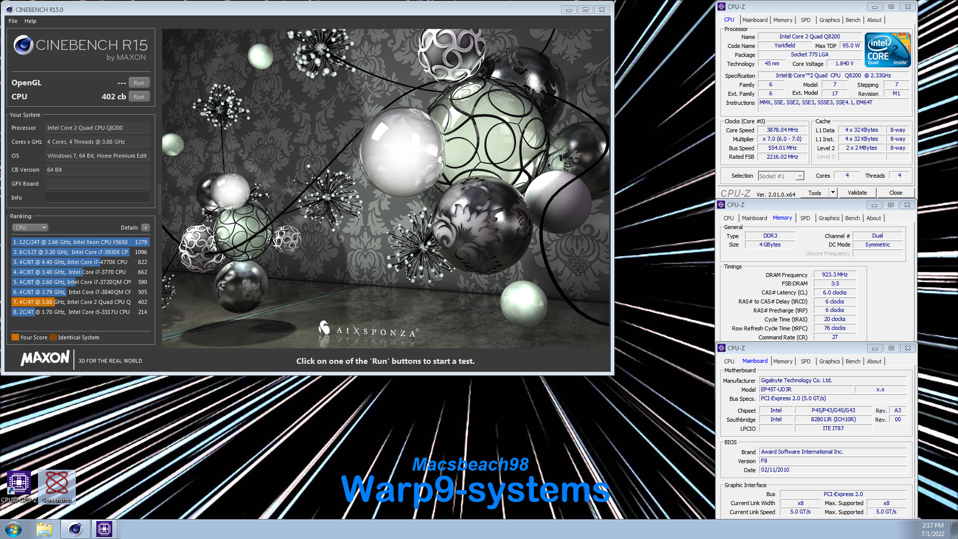
Task: Click the Mainboard CPU-Z window title icon
Action: click(x=721, y=348)
